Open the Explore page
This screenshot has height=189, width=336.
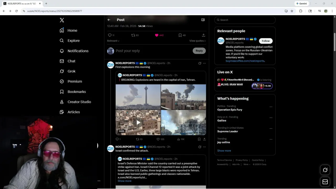click(x=70, y=41)
